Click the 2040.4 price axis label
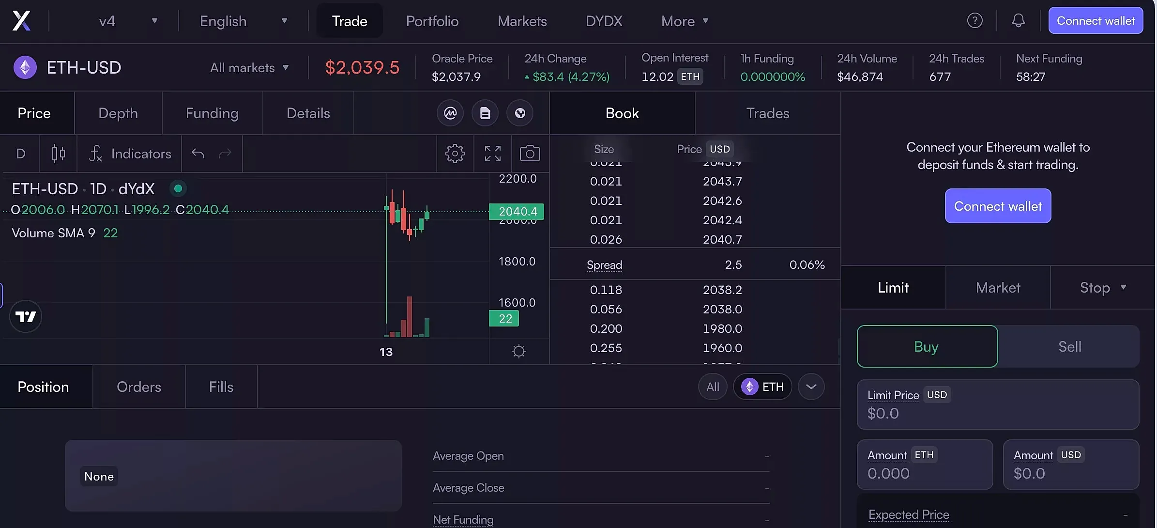 [x=517, y=212]
